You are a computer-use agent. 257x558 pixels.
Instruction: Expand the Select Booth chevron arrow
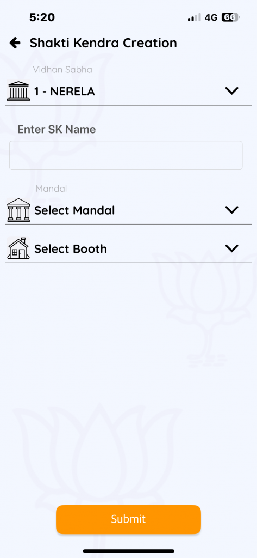232,248
